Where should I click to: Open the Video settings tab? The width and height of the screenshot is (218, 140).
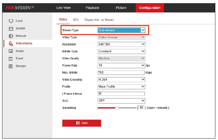click(x=63, y=20)
